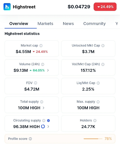120x147 pixels.
Task: Open the Volume (24h) info icon
Action: (42, 64)
